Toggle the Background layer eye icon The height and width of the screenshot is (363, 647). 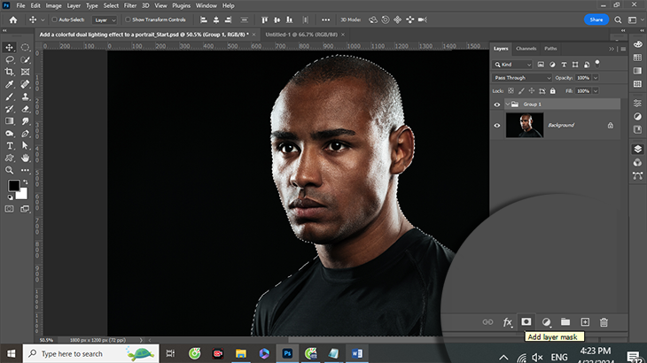(496, 125)
